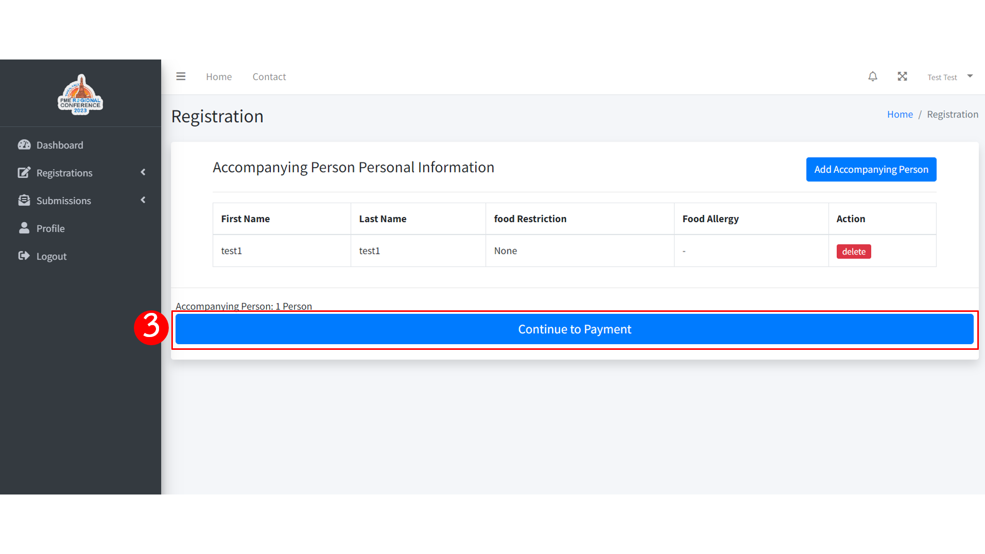Image resolution: width=985 pixels, height=554 pixels.
Task: Click the Registrations edit icon
Action: [24, 172]
